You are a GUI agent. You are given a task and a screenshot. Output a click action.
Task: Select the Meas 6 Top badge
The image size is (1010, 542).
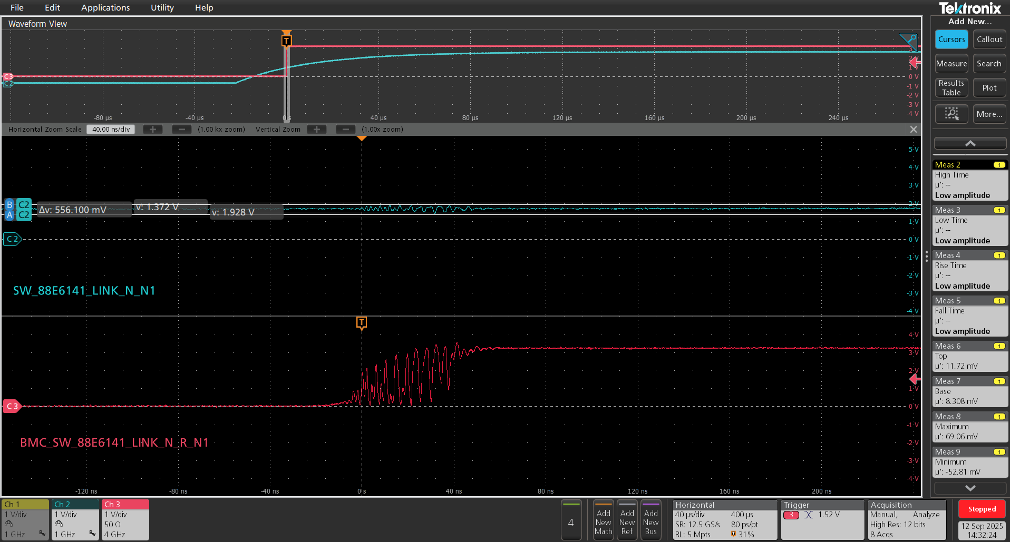click(970, 356)
